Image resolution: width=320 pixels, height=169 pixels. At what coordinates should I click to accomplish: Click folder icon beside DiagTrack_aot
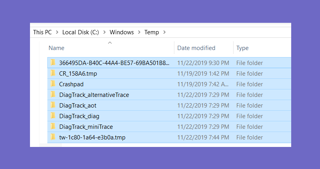53,105
